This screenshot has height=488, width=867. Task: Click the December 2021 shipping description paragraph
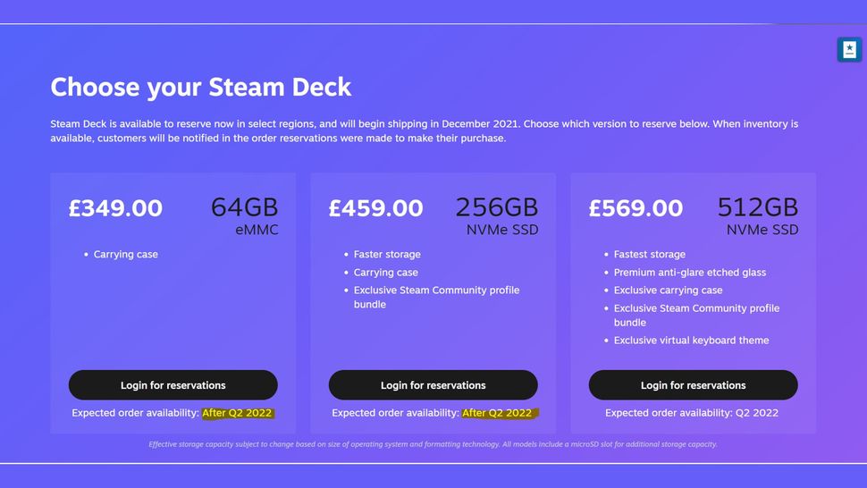425,130
